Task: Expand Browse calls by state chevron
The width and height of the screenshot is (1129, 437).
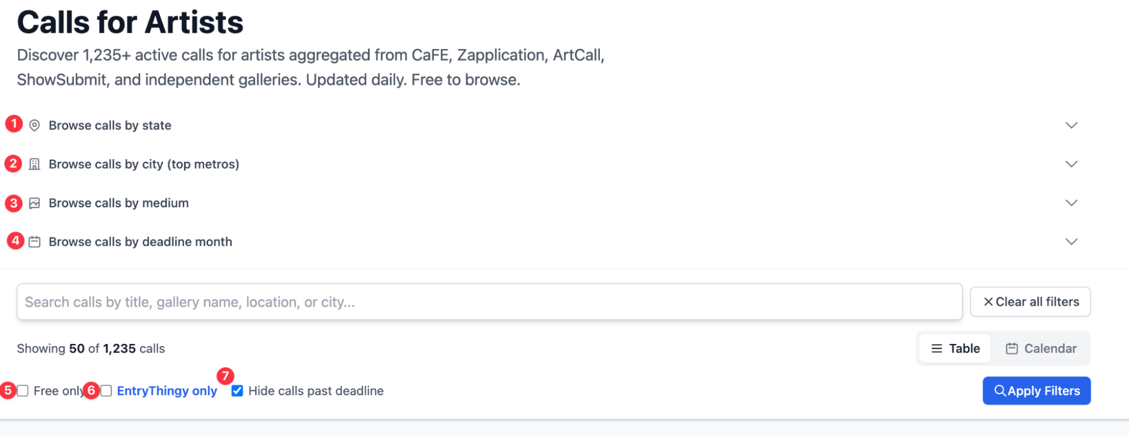Action: tap(1071, 125)
